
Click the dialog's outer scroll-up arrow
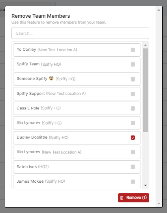point(159,10)
